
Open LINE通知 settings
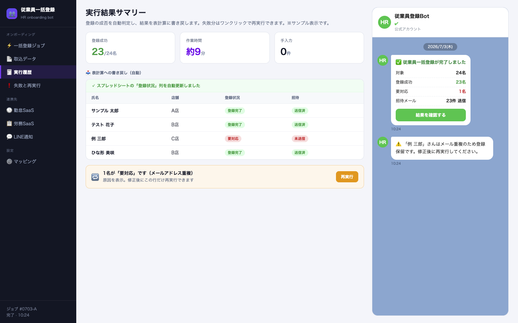click(x=38, y=137)
